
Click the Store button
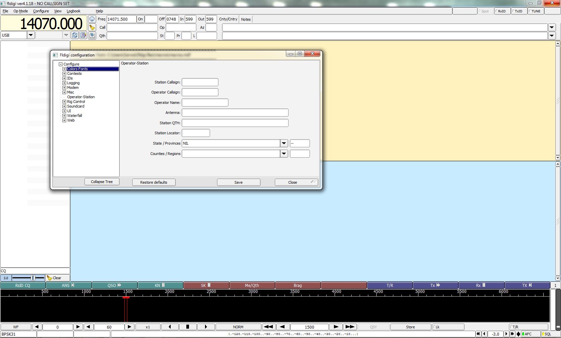point(410,327)
